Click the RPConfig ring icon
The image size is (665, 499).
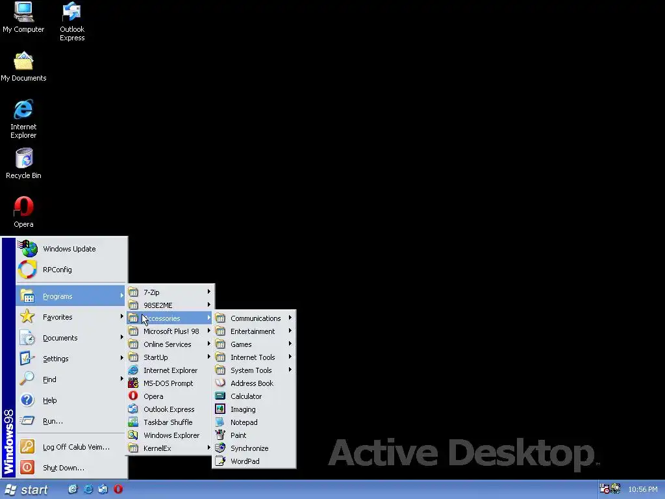tap(27, 270)
